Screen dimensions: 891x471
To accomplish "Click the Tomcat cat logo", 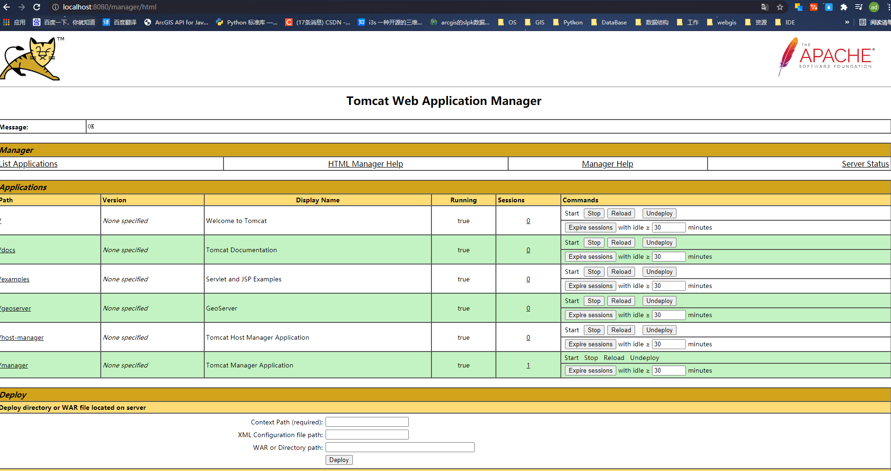I will pos(31,59).
